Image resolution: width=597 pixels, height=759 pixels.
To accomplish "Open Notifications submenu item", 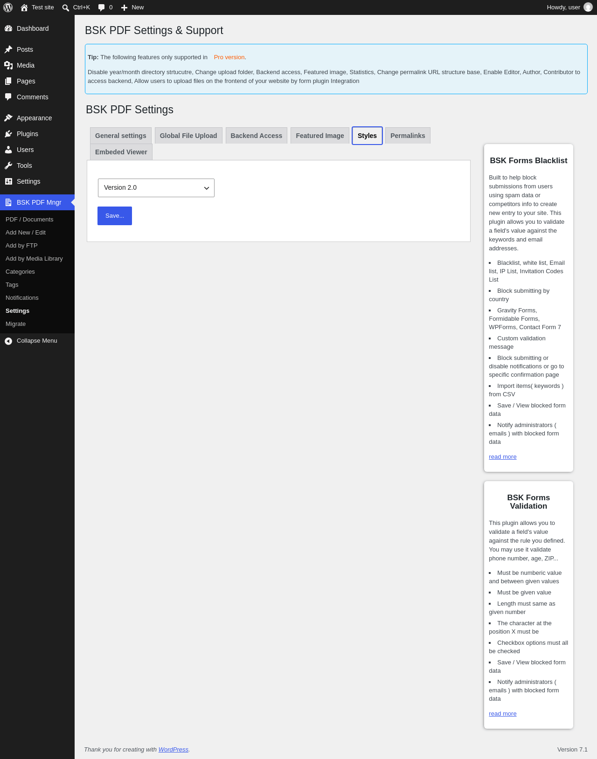I will 22,298.
